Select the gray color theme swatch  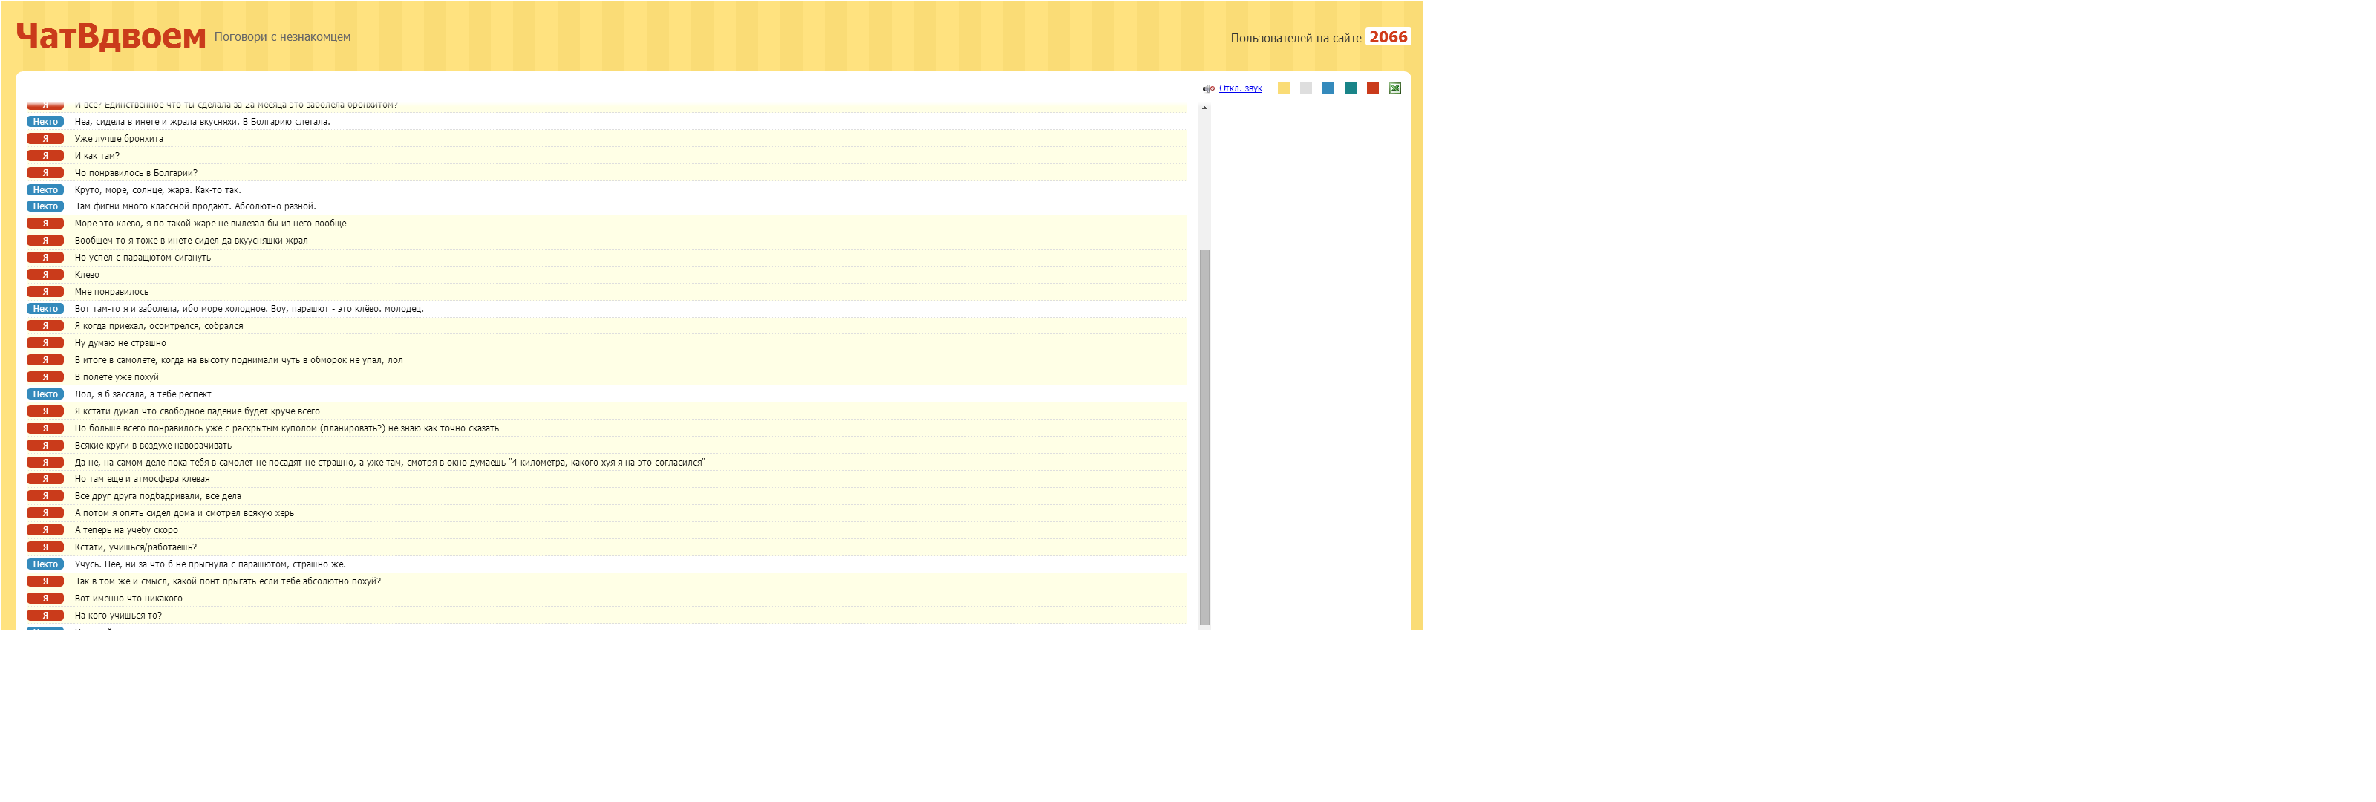pyautogui.click(x=1305, y=88)
